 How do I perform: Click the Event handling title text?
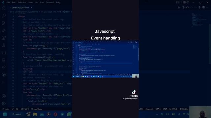point(105,38)
